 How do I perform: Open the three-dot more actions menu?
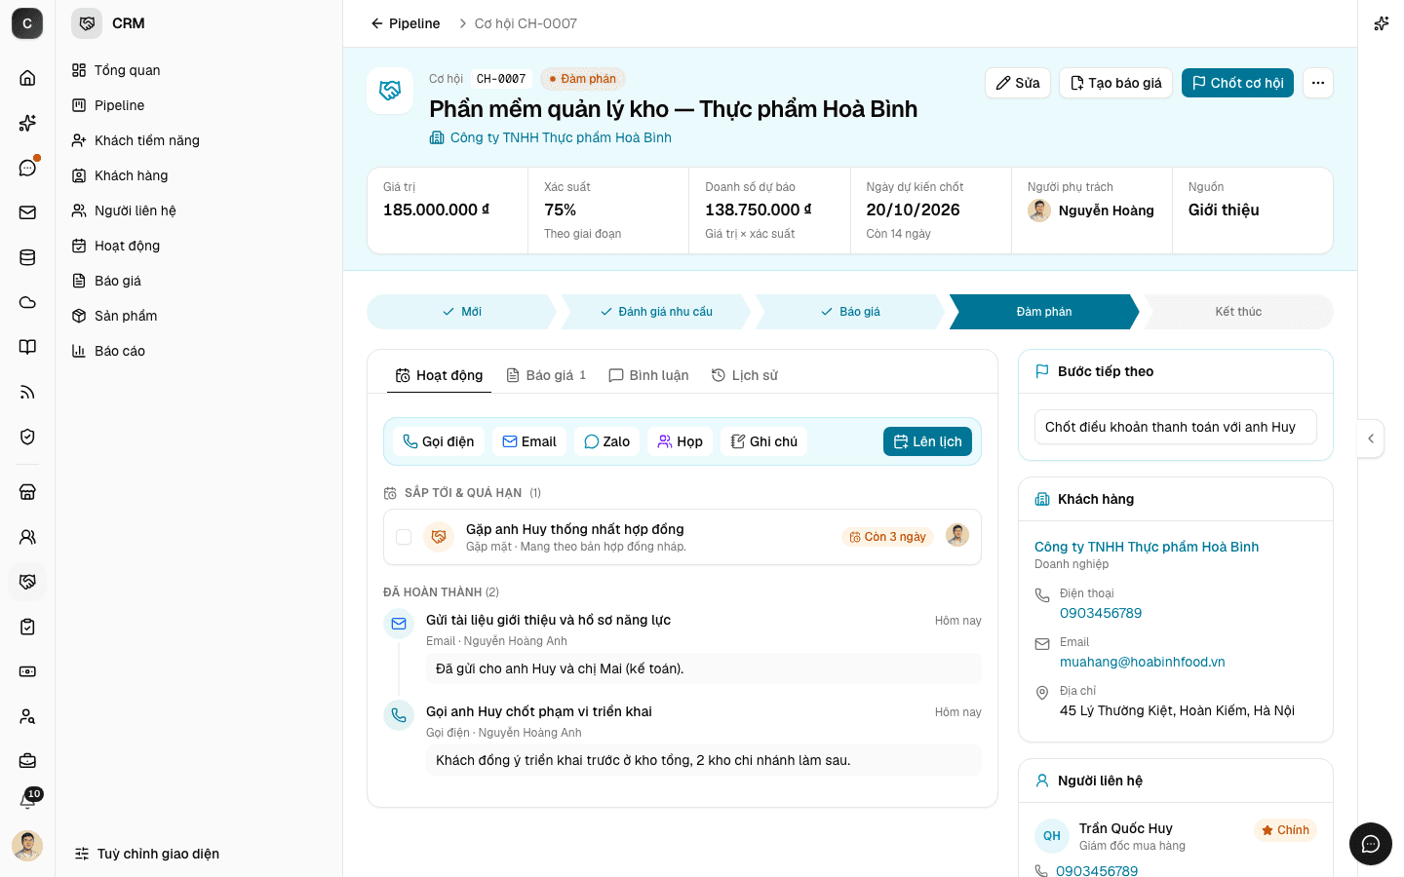click(1318, 83)
